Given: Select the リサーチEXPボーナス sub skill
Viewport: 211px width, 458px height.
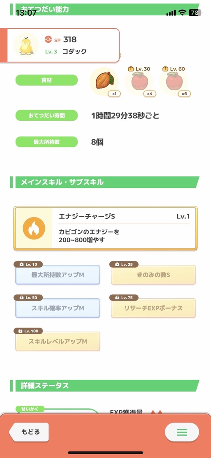Looking at the screenshot, I should tap(153, 308).
